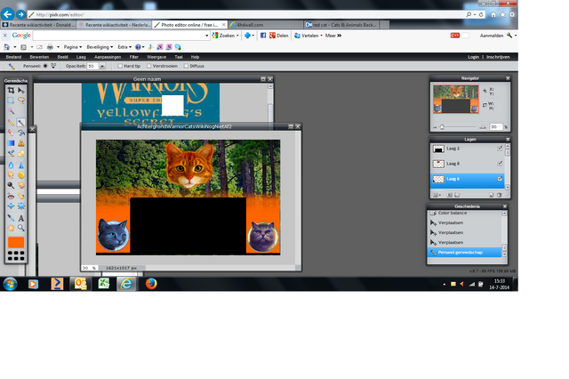Open the Bewerken menu
Viewport: 569px width, 379px height.
pos(39,57)
